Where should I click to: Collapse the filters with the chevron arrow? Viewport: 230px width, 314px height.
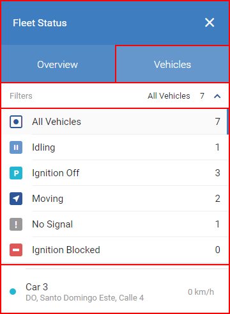pyautogui.click(x=217, y=96)
